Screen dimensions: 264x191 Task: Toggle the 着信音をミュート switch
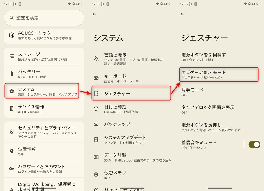(254, 144)
